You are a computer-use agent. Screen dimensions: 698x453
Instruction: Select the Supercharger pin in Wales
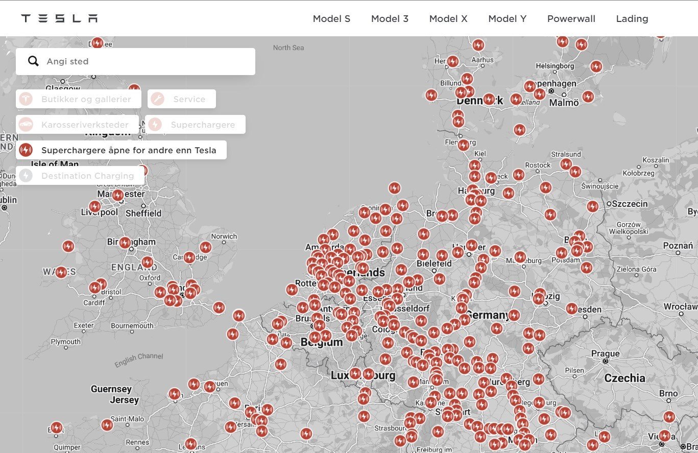pos(61,272)
